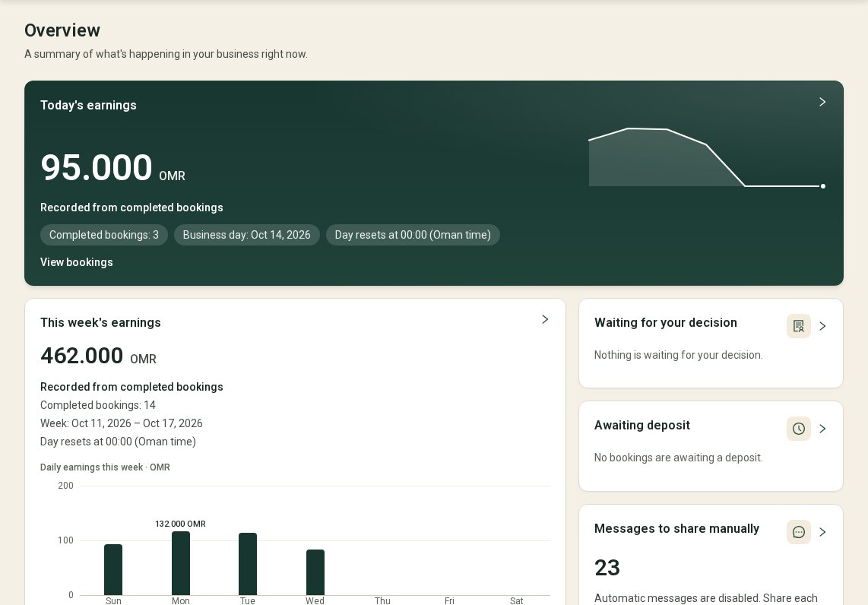868x605 pixels.
Task: Open This week's earnings via its chevron
Action: point(545,319)
